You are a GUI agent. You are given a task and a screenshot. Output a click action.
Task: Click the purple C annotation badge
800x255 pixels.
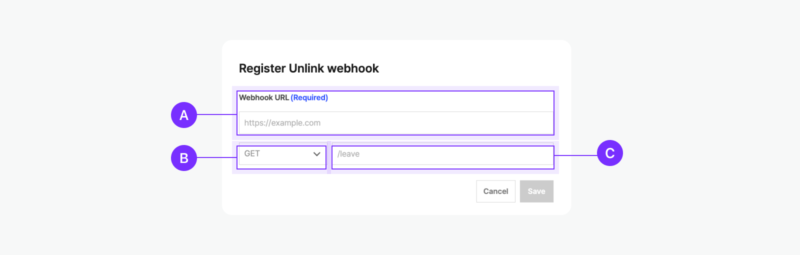[610, 153]
